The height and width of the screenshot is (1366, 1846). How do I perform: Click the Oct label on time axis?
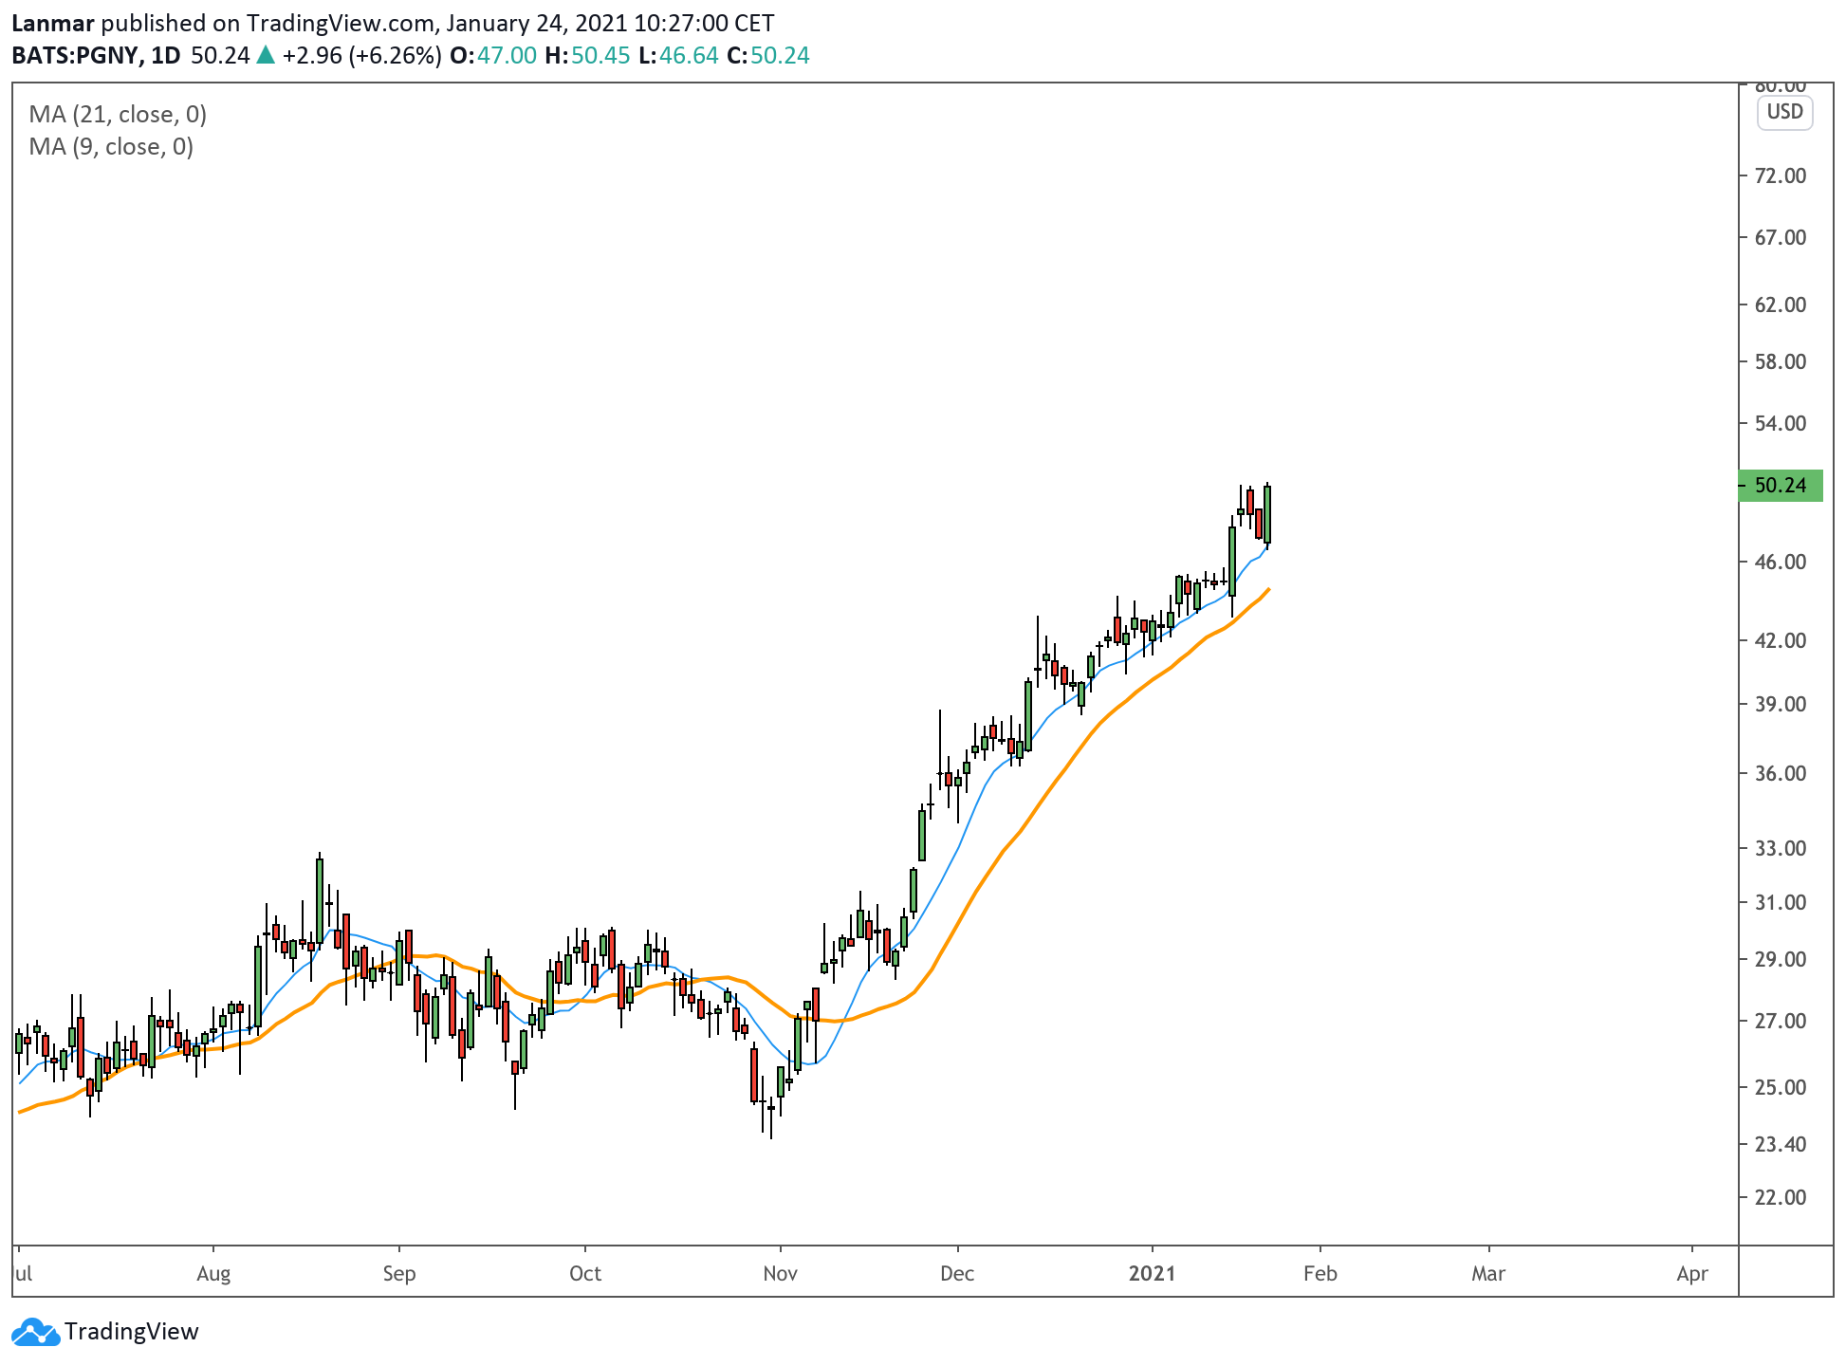click(585, 1273)
